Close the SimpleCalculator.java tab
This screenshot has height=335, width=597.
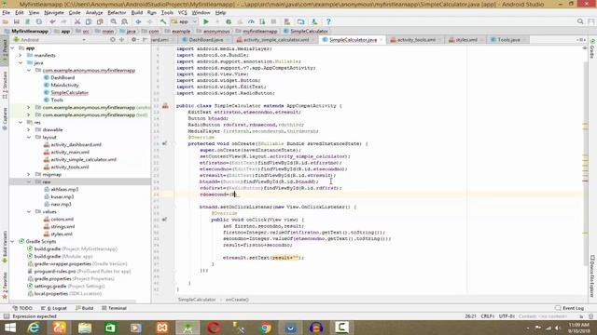[x=382, y=40]
